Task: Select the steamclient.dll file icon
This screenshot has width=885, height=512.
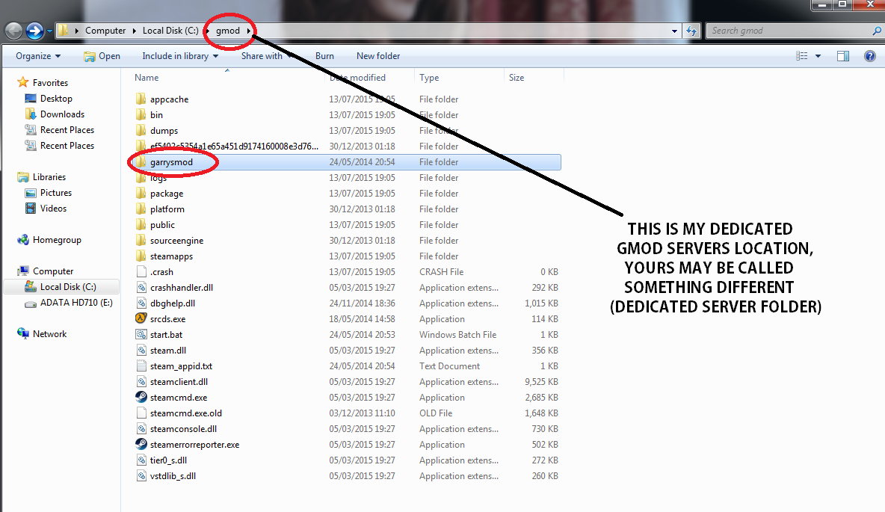Action: pos(141,382)
